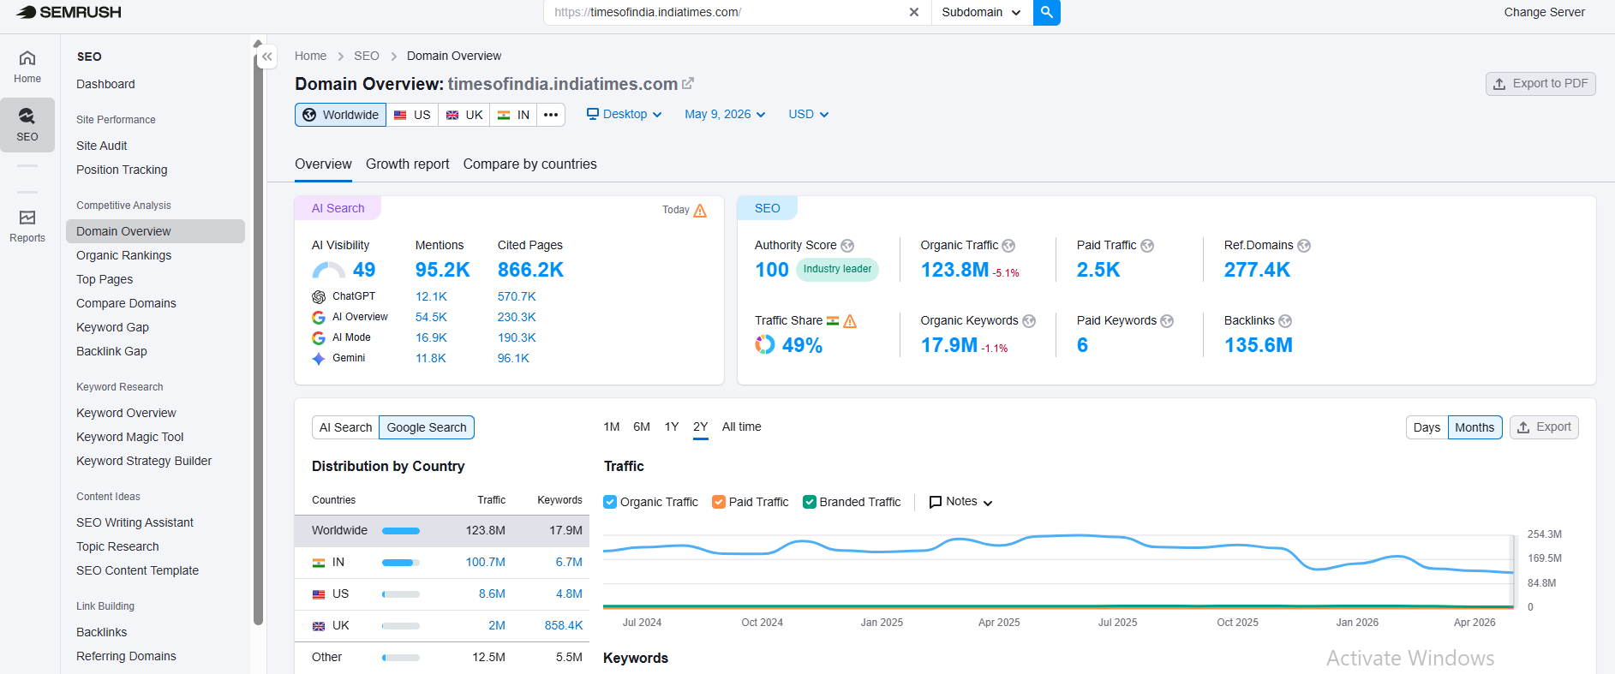This screenshot has width=1615, height=674.
Task: Open more countries ellipsis button
Action: point(551,115)
